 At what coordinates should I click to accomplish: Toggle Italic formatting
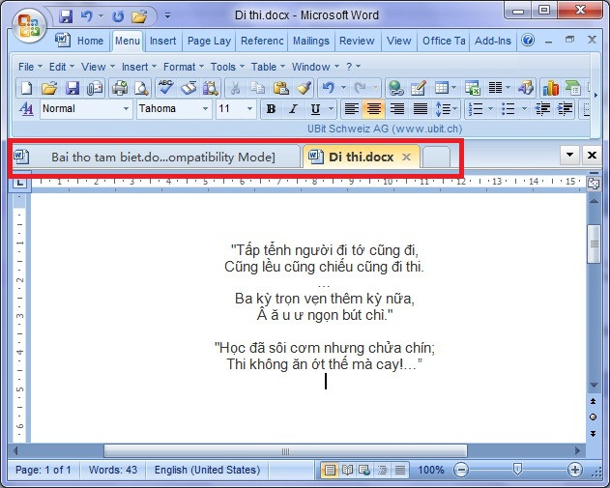293,109
